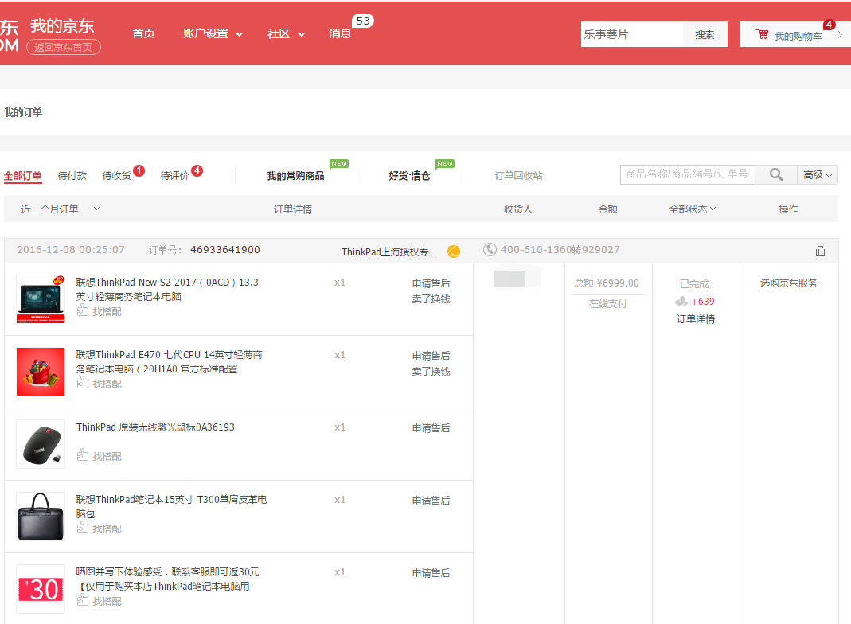Delete order 46933641900 with trash icon
851x624 pixels.
pos(820,251)
